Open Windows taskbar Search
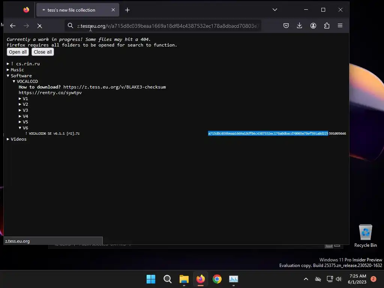This screenshot has width=384, height=288. tap(168, 279)
